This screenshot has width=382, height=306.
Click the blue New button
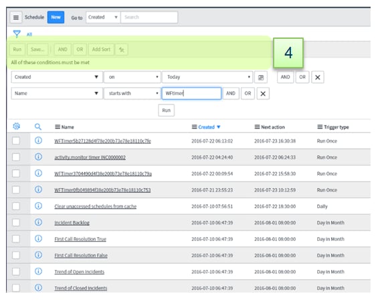click(x=56, y=17)
